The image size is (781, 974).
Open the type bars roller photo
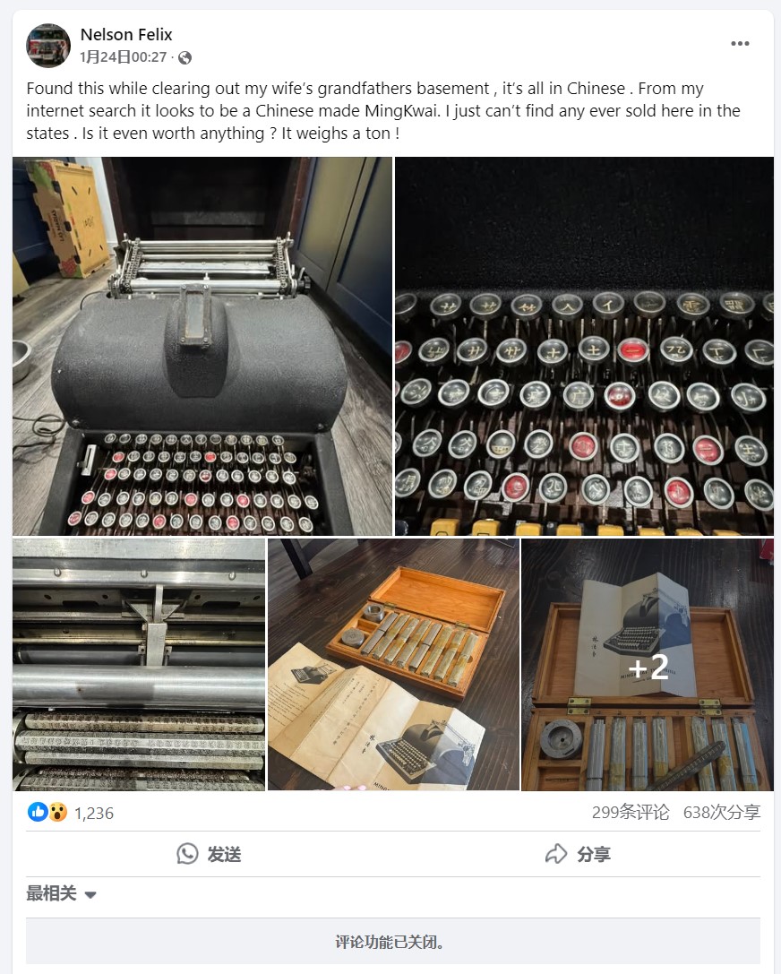139,665
